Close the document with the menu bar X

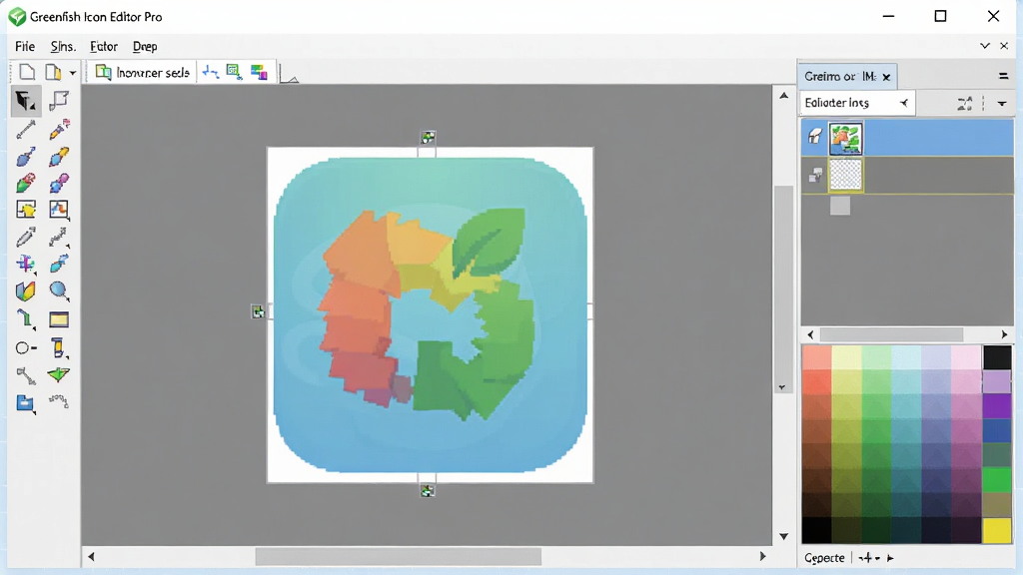click(x=1004, y=46)
